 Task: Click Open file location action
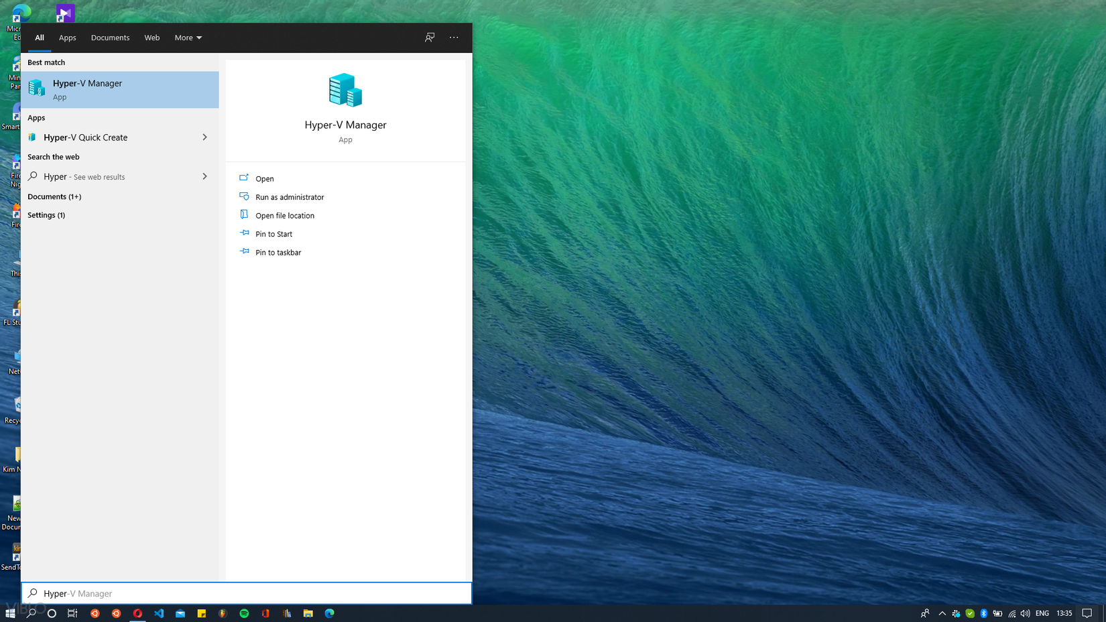[284, 216]
